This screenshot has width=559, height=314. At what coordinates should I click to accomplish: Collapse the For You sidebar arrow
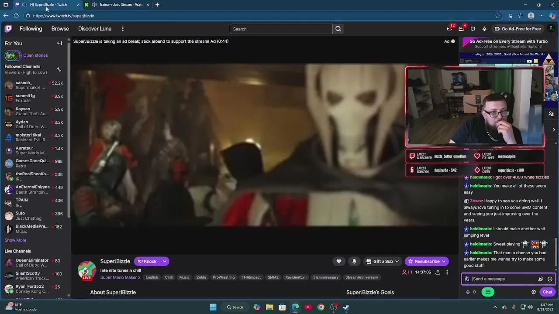59,43
